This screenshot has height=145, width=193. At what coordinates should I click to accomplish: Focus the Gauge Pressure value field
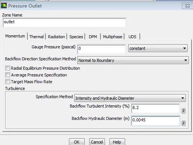point(102,49)
